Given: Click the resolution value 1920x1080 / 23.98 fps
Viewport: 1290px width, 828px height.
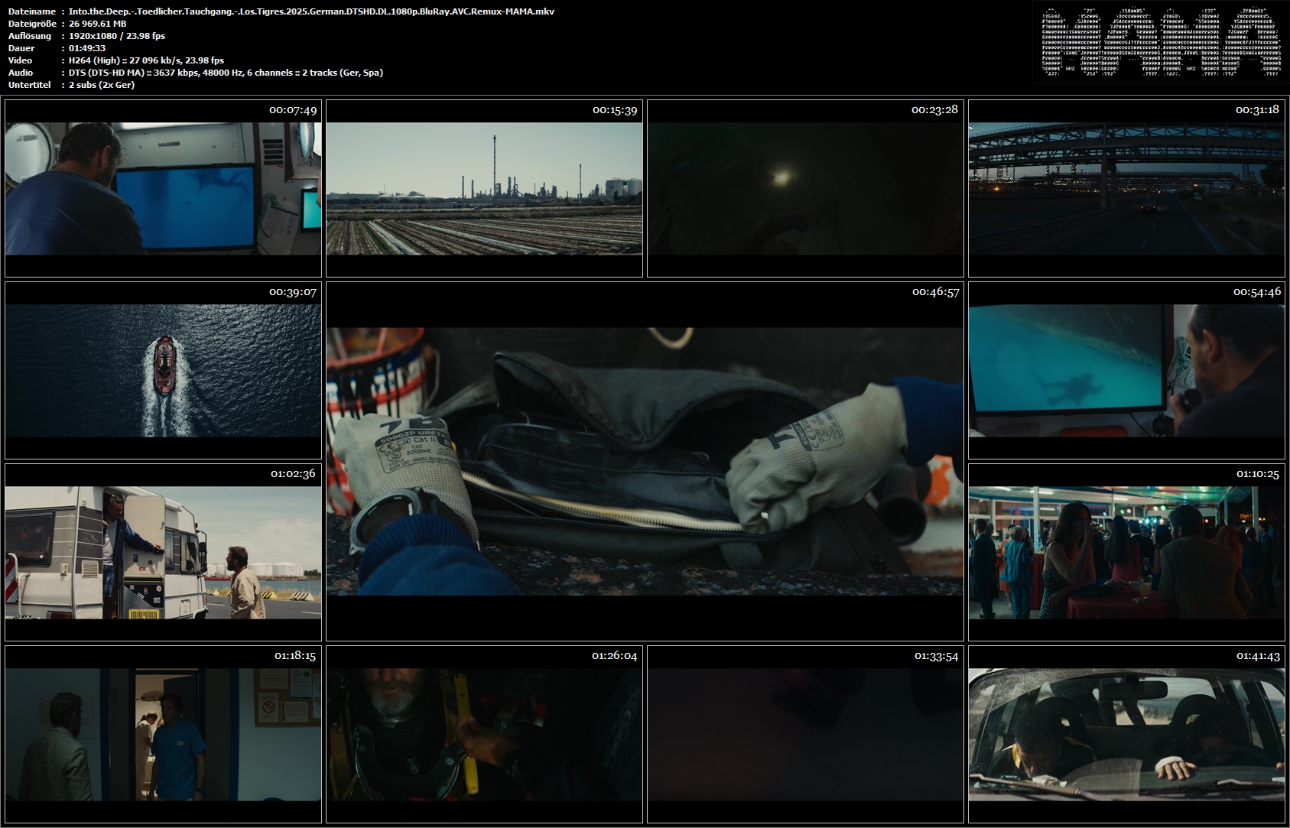Looking at the screenshot, I should tap(117, 36).
